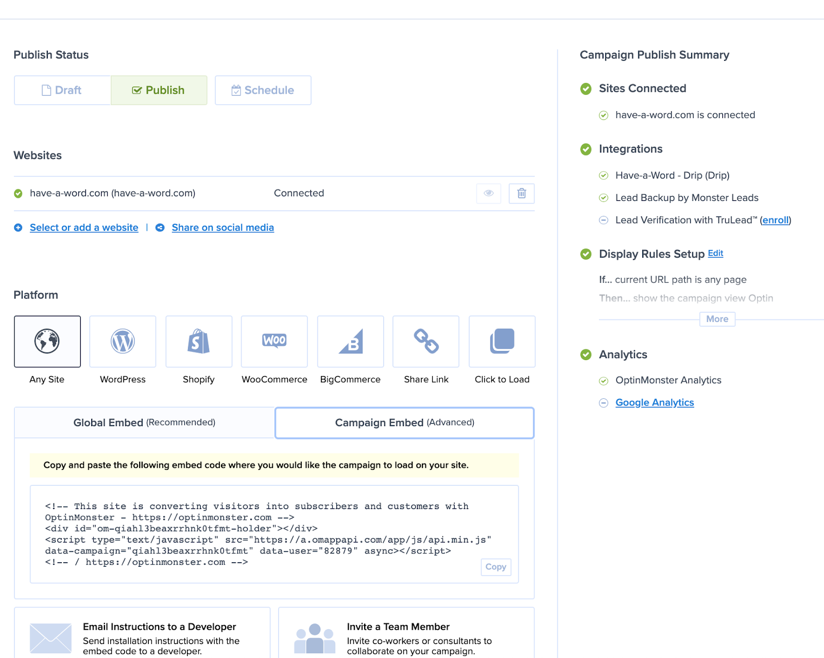This screenshot has height=658, width=824.
Task: Select the Any Site globe platform icon
Action: pyautogui.click(x=47, y=342)
